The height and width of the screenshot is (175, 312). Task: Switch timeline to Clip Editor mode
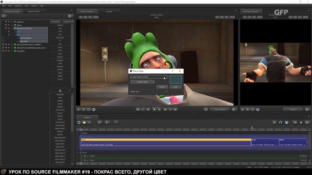(79, 122)
